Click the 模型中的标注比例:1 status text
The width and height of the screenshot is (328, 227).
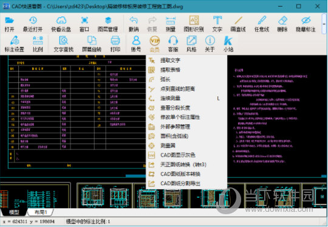click(x=88, y=222)
